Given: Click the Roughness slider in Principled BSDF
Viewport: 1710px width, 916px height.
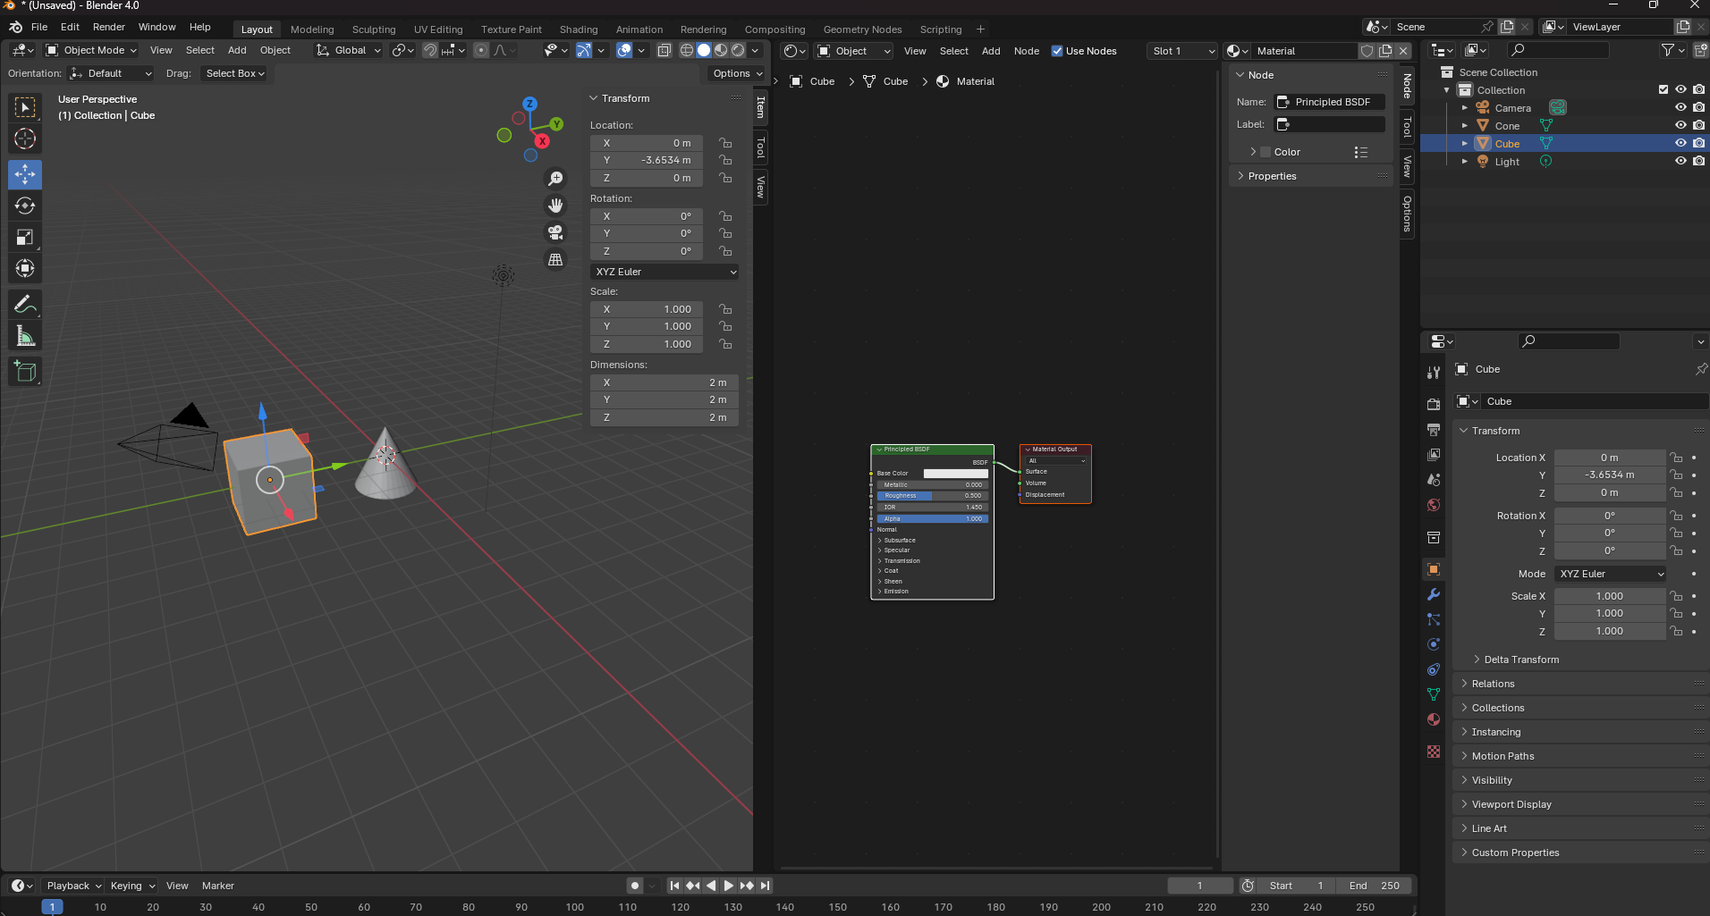Looking at the screenshot, I should point(932,496).
